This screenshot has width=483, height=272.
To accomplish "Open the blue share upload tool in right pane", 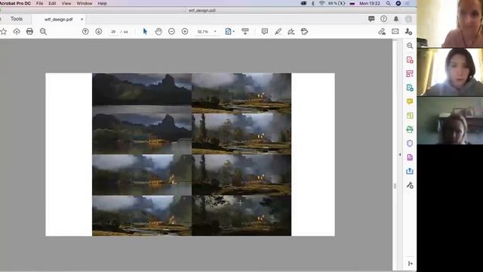I will pos(410,172).
